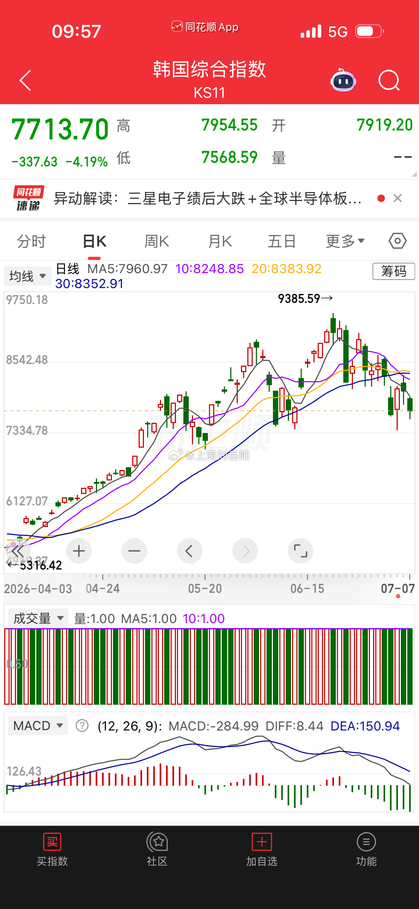Switch to 周K tab
This screenshot has height=909, width=419.
157,241
